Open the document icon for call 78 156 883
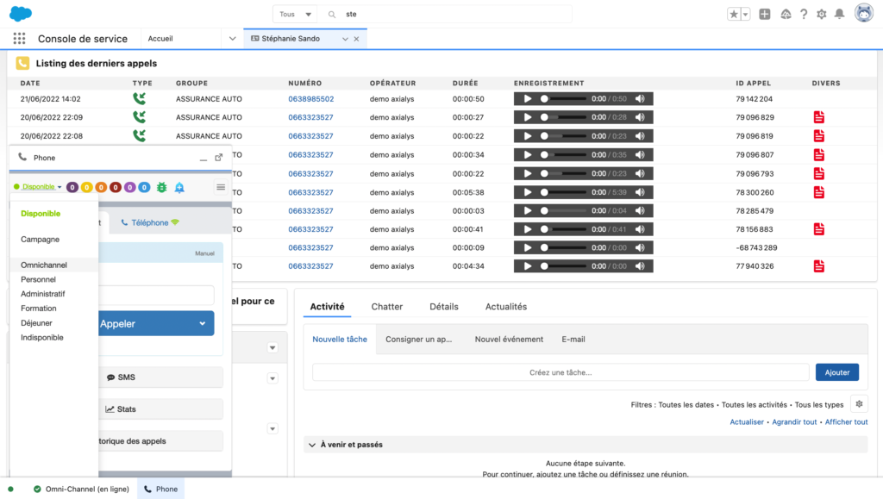This screenshot has width=883, height=499. [x=819, y=229]
